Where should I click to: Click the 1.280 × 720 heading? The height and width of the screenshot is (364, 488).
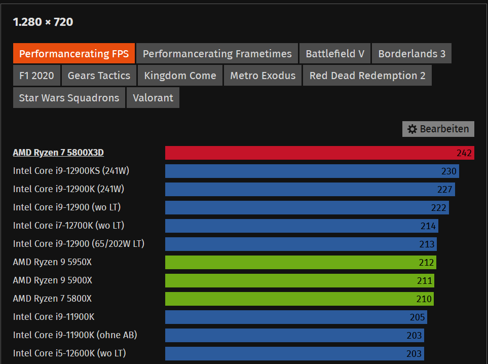[x=43, y=22]
